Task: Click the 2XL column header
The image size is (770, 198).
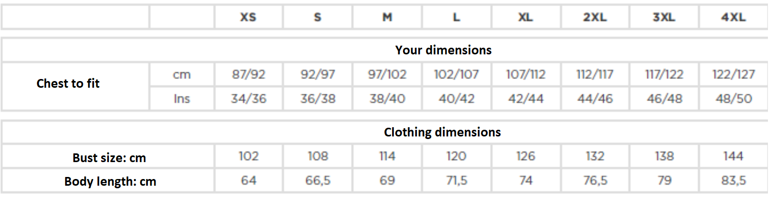Action: point(594,17)
